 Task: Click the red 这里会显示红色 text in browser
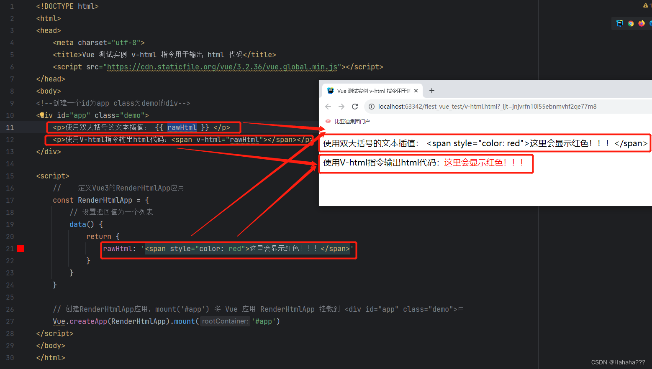coord(484,163)
